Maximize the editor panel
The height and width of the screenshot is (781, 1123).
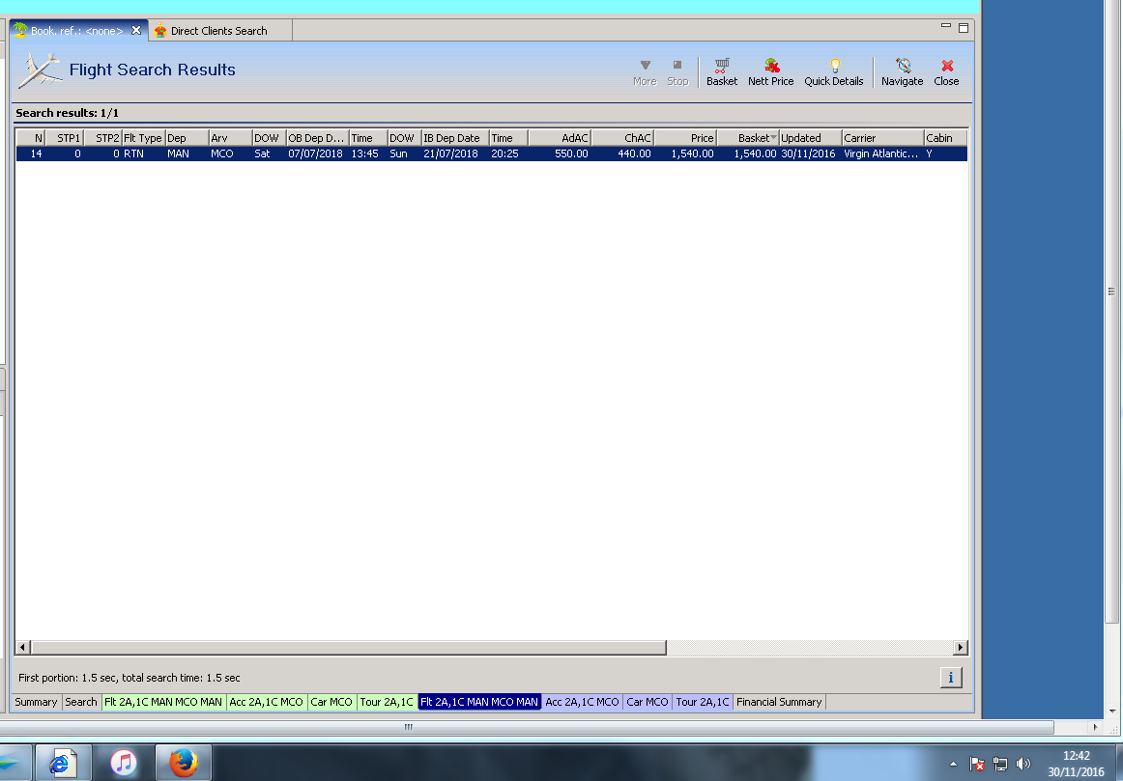964,28
